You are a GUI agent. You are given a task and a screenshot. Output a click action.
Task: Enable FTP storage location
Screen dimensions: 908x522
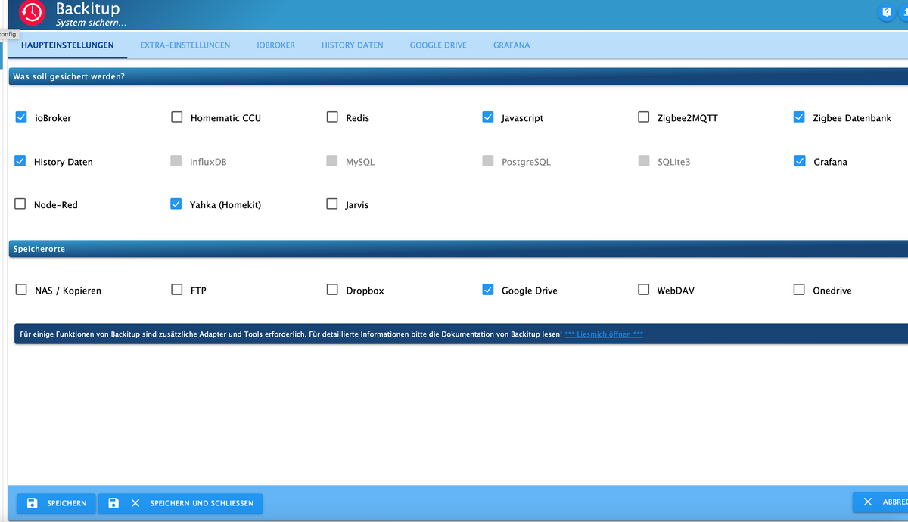[x=177, y=290]
